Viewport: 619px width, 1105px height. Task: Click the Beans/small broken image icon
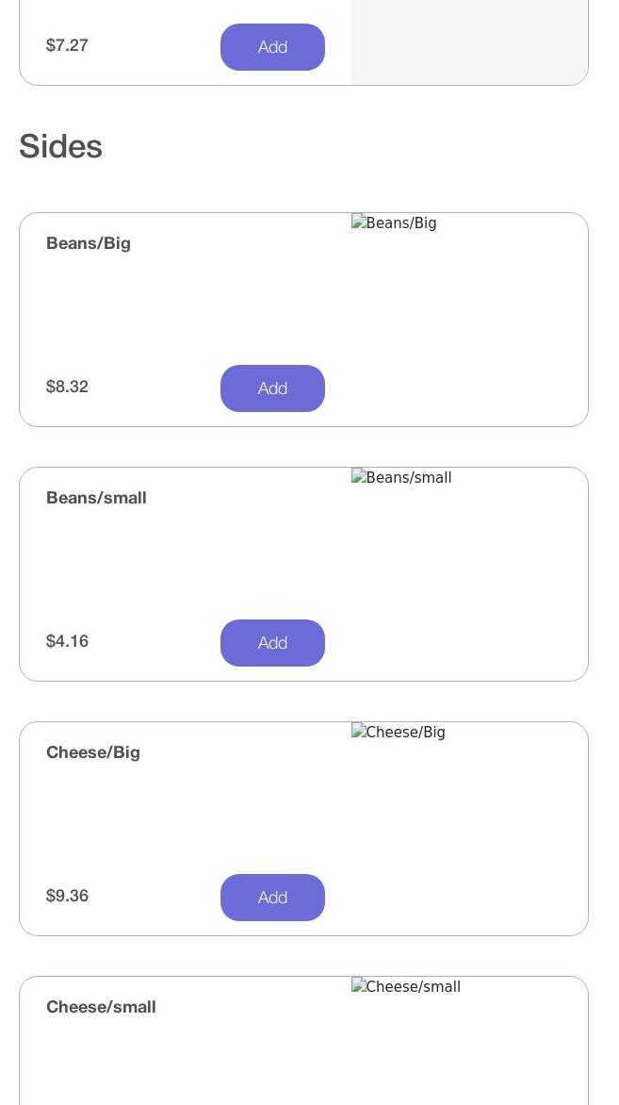click(x=358, y=477)
